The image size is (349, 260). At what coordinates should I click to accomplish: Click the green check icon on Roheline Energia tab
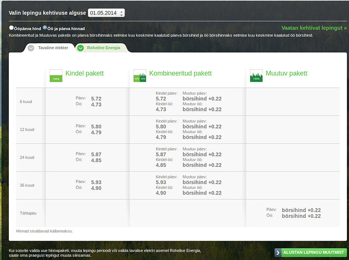[80, 48]
